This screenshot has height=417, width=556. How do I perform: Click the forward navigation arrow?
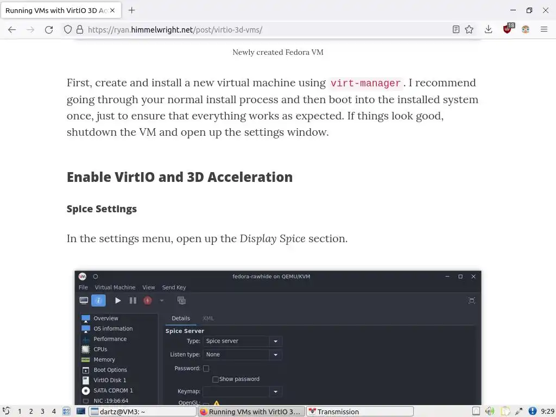pos(30,30)
